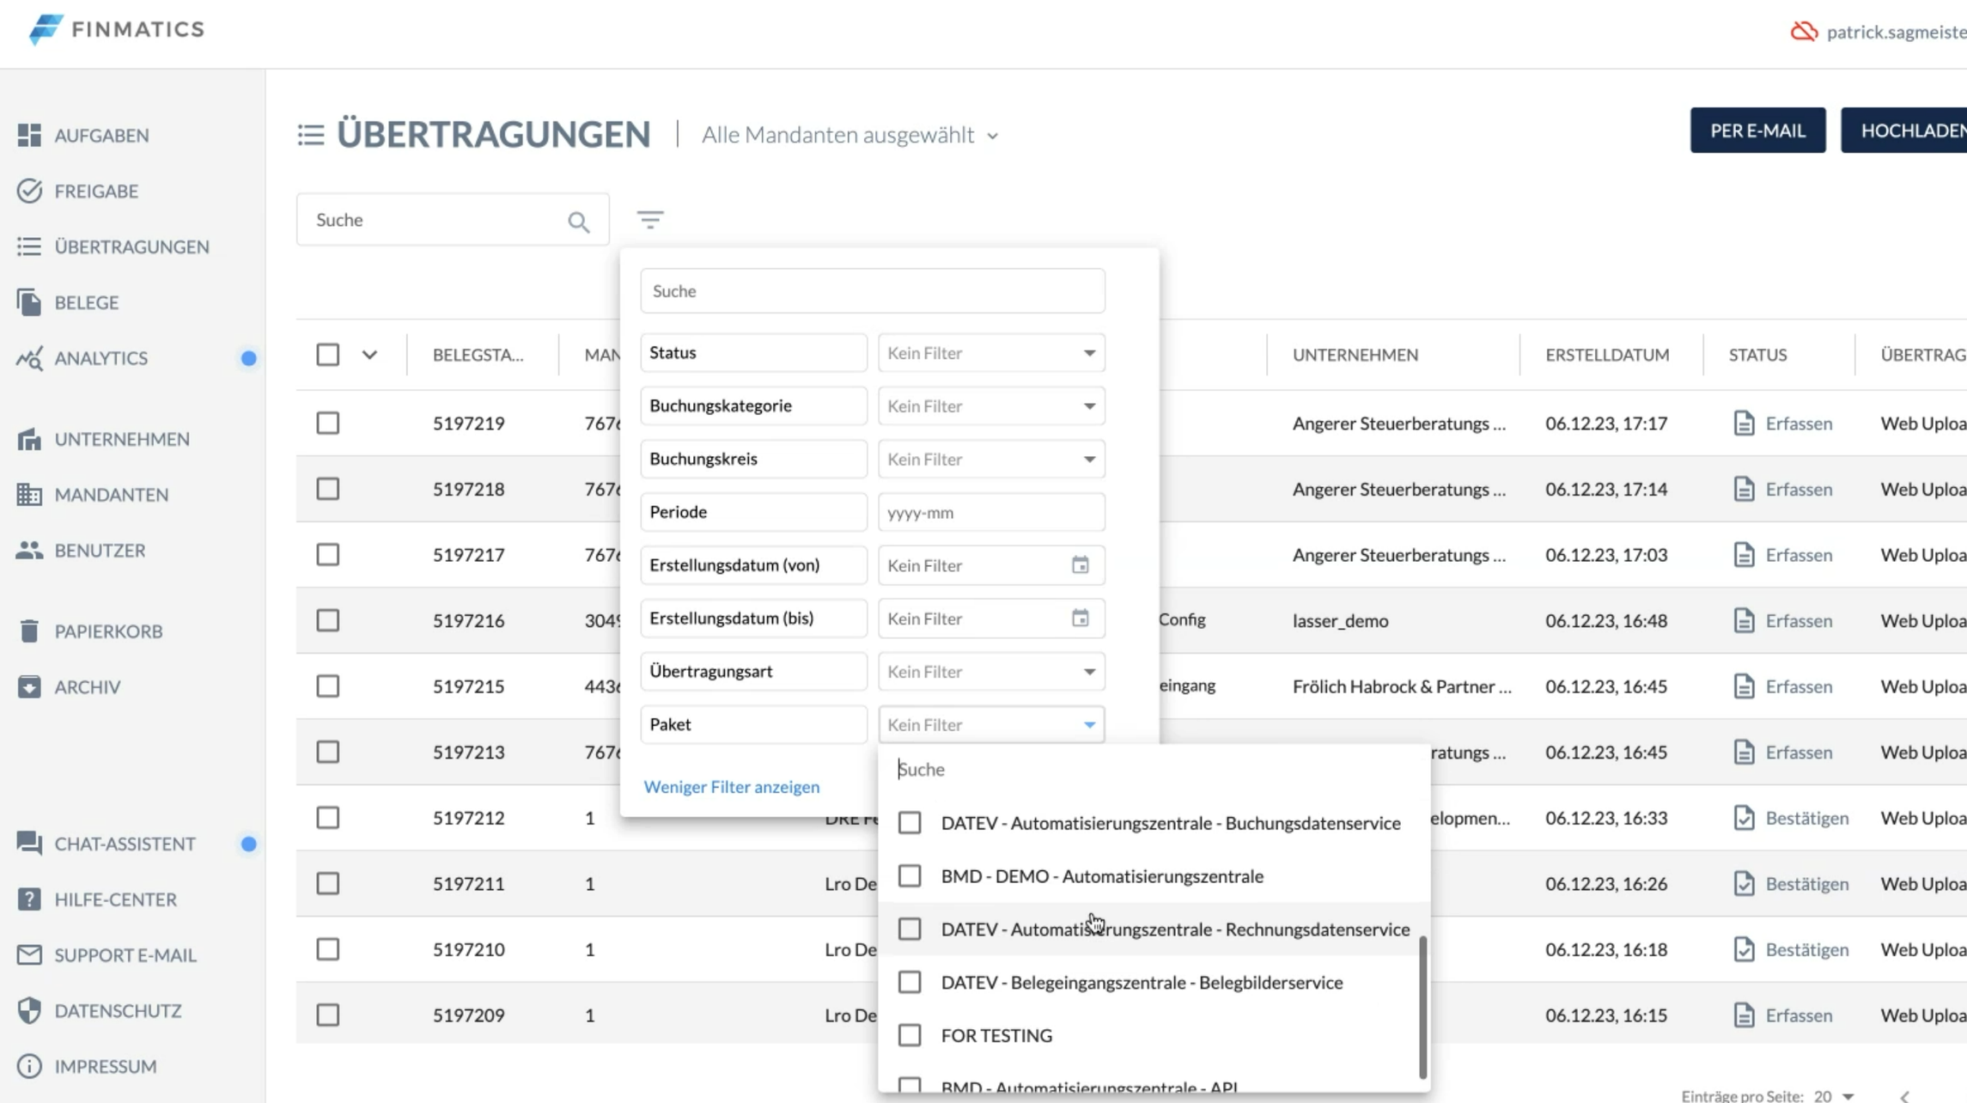Expand selection chevron next to header checkbox
This screenshot has width=1967, height=1103.
tap(369, 355)
